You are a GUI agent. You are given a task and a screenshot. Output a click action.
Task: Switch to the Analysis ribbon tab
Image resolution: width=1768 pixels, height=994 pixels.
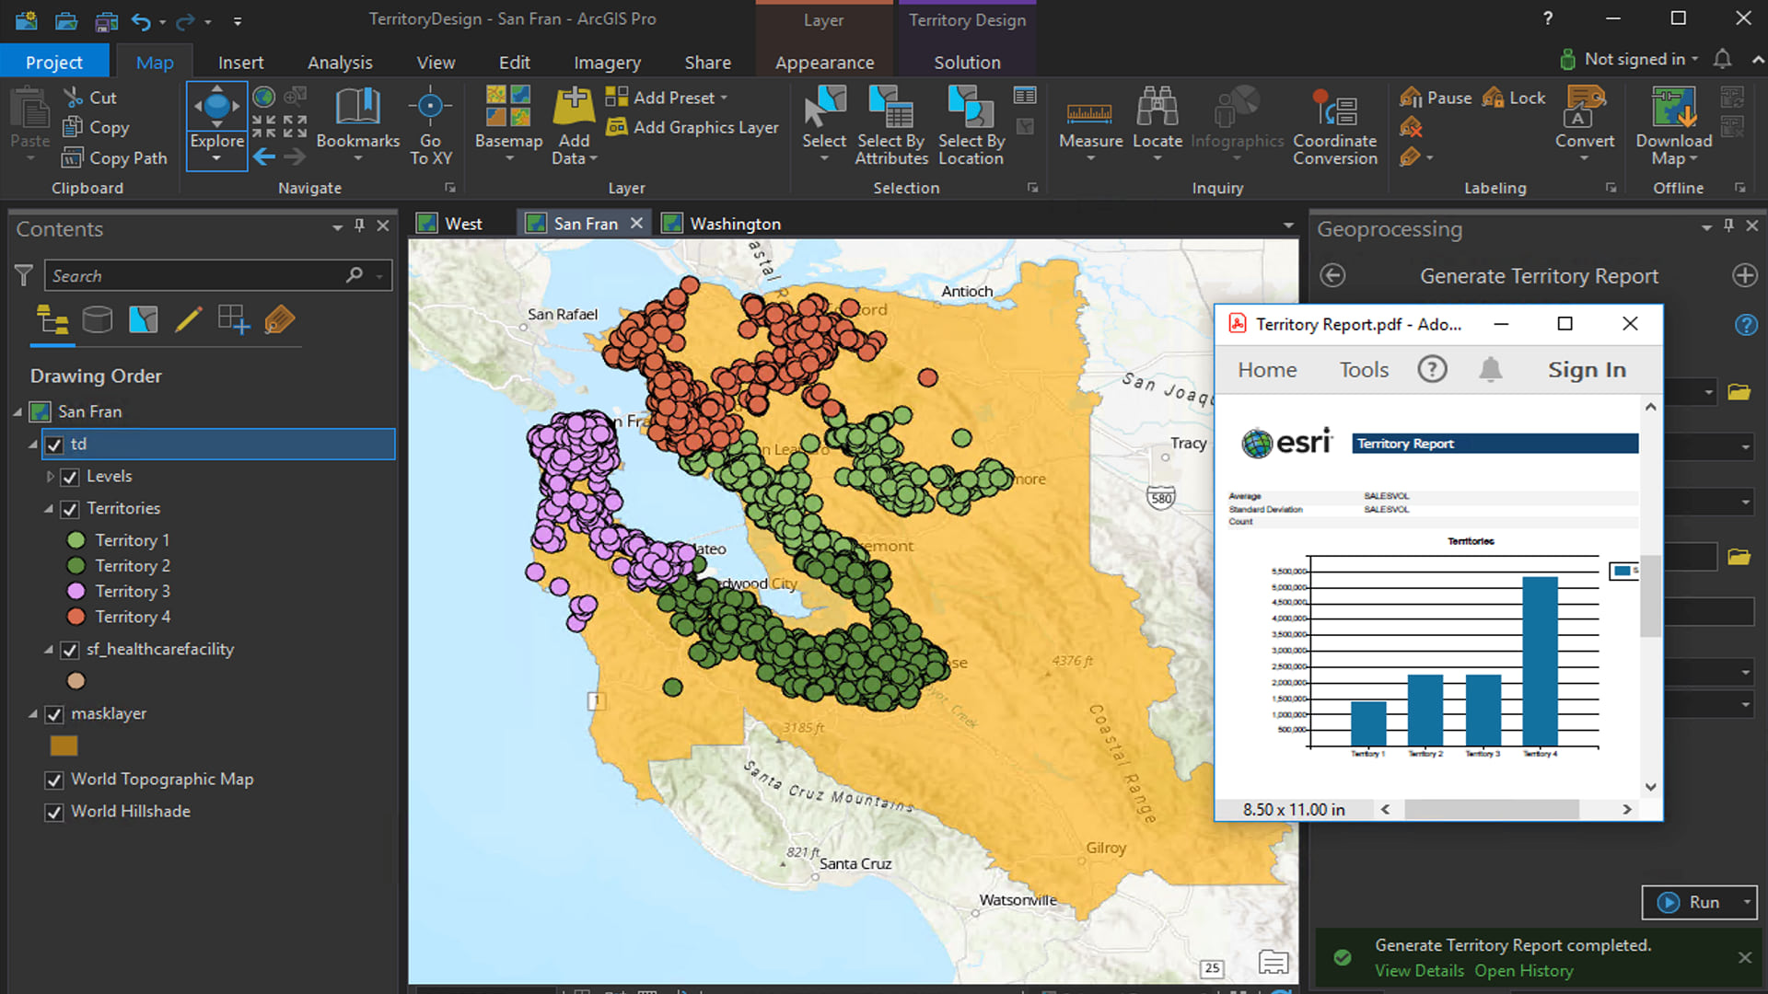point(339,62)
